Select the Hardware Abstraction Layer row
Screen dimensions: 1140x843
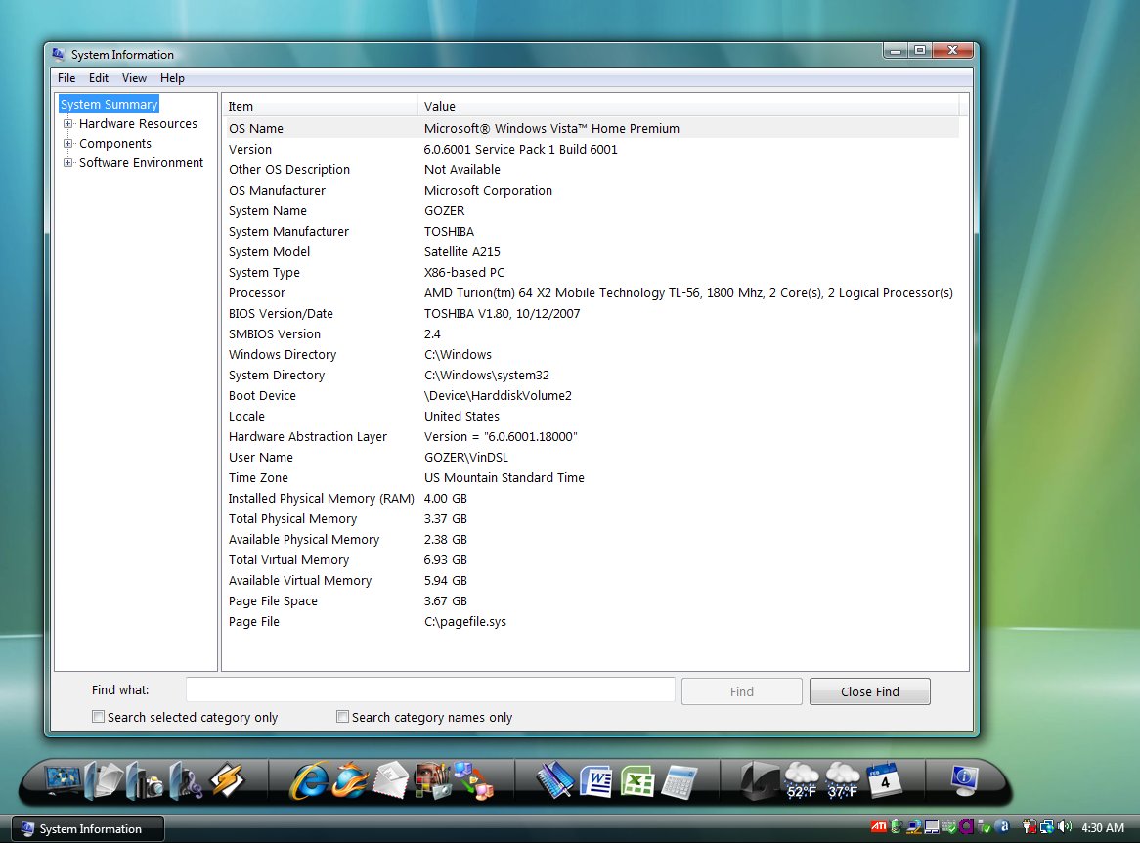[x=592, y=436]
